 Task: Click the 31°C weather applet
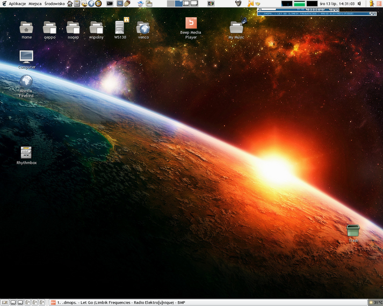pos(375,303)
